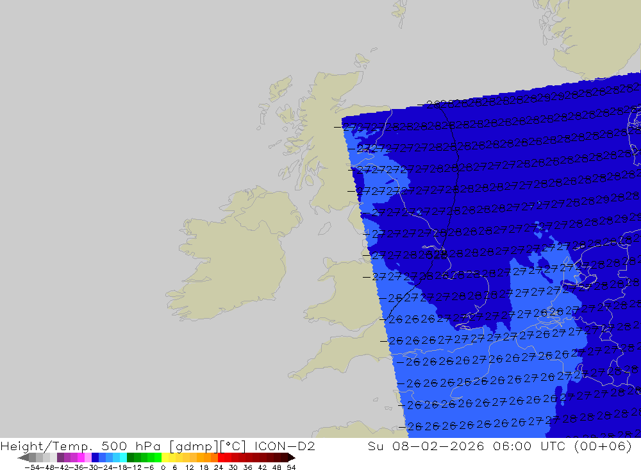The height and width of the screenshot is (470, 641).
Task: Click the bright red 24 legend swatch
Action: tap(221, 458)
